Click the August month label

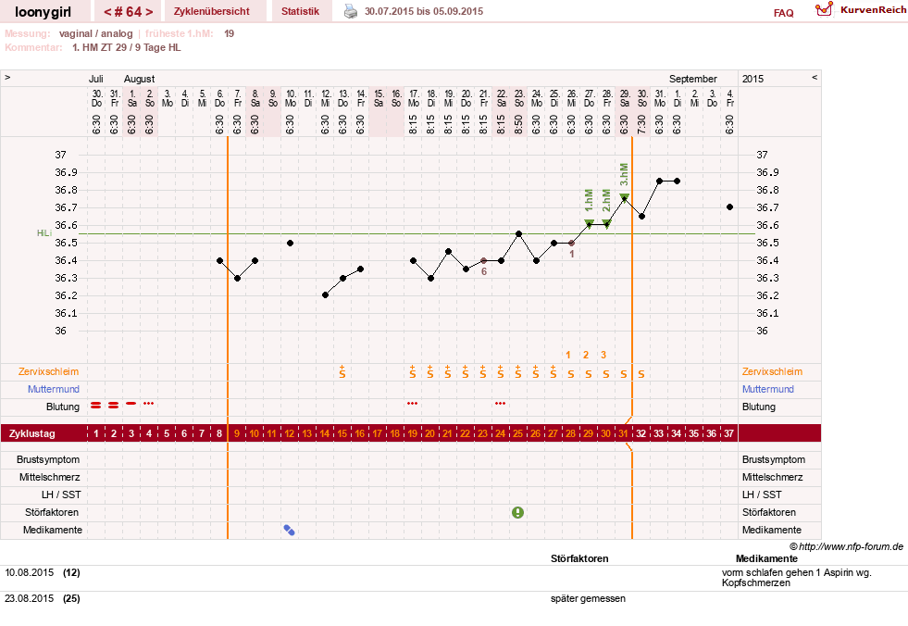click(139, 79)
